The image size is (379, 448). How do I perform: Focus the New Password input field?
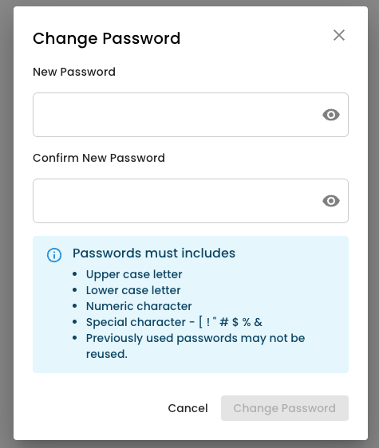[x=191, y=115]
